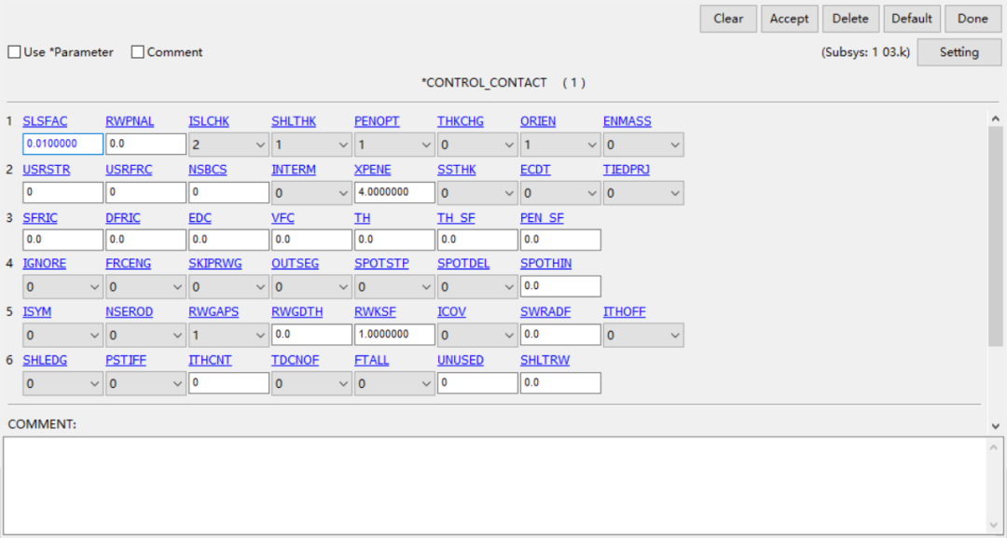Focus the EDC input field

point(228,240)
